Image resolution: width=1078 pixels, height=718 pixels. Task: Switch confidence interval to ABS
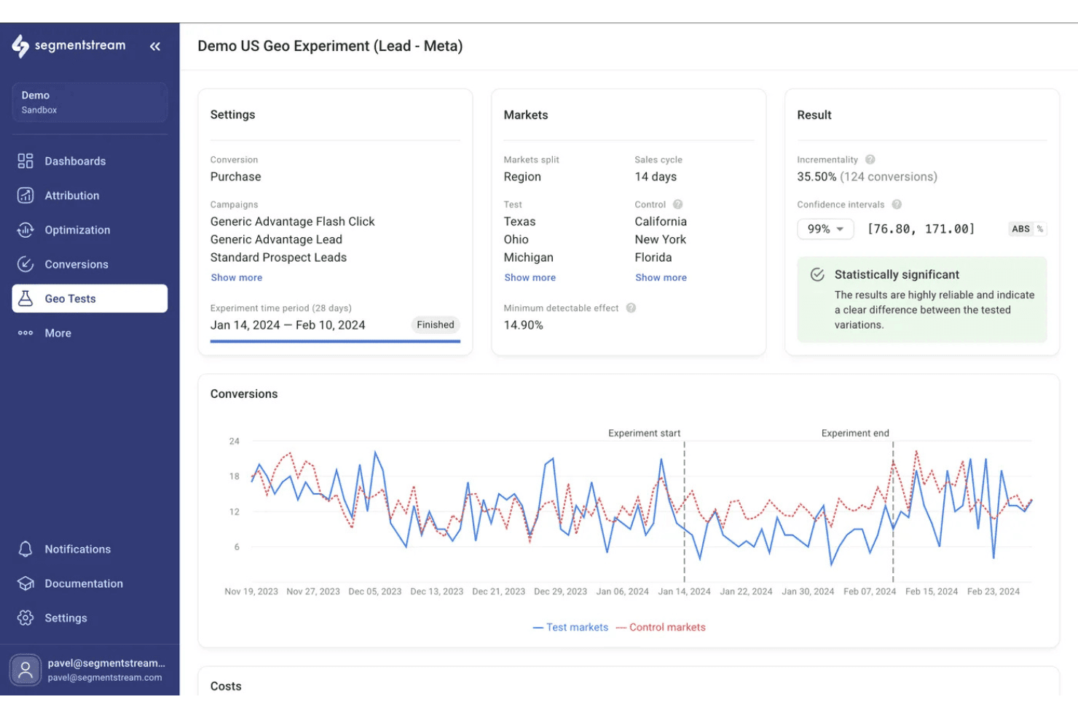pos(1020,229)
